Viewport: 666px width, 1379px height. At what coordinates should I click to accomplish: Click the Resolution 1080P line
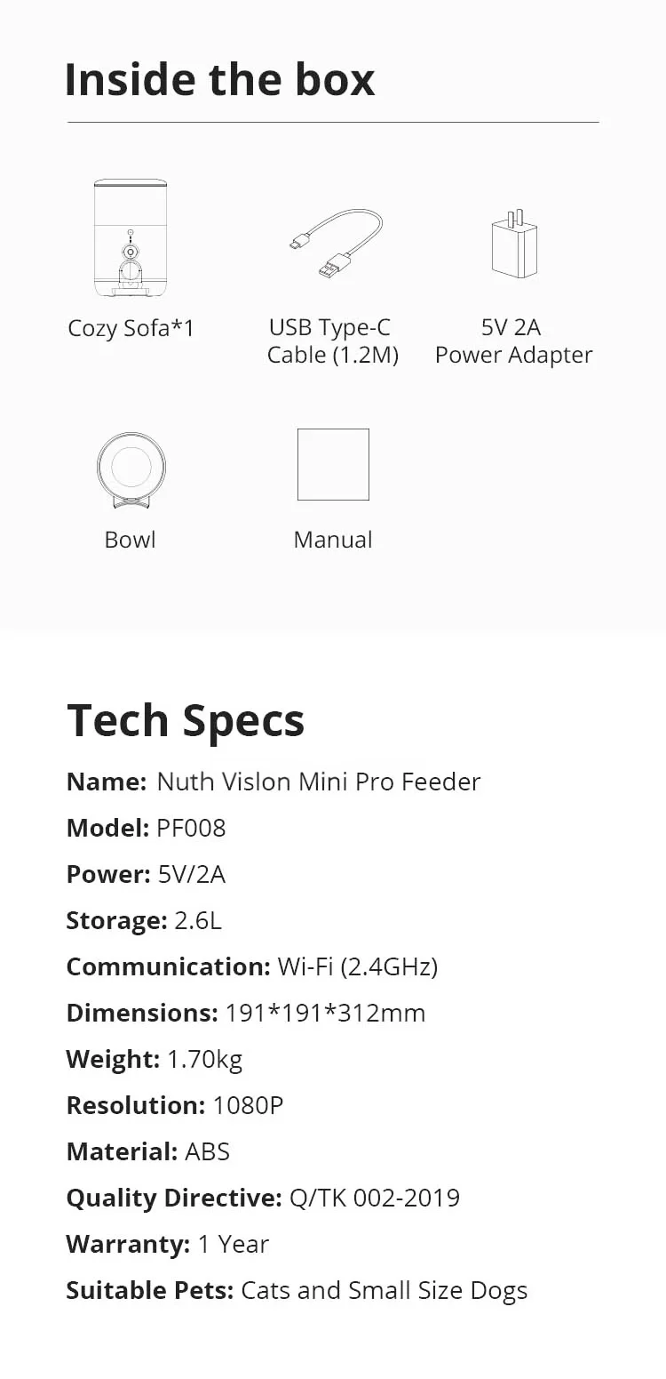pos(175,1105)
